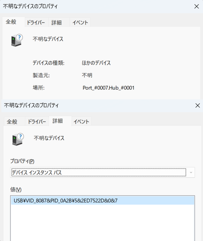Open イベント tab in lower dialog
Screen dimensions: 203x241
[82, 122]
